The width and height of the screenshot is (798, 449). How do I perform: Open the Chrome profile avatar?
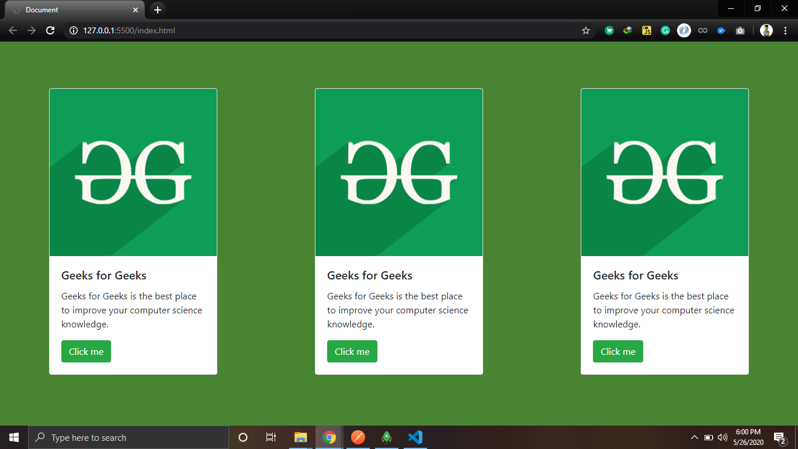[x=766, y=30]
